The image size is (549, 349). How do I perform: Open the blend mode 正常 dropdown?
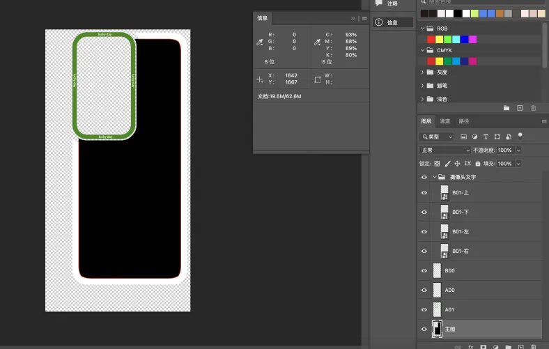click(445, 150)
